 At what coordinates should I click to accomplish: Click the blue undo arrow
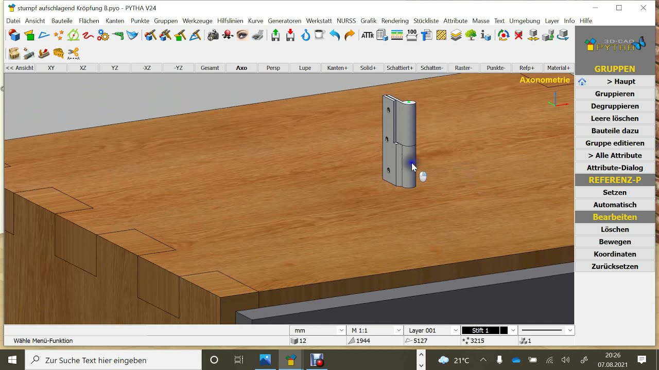(335, 35)
